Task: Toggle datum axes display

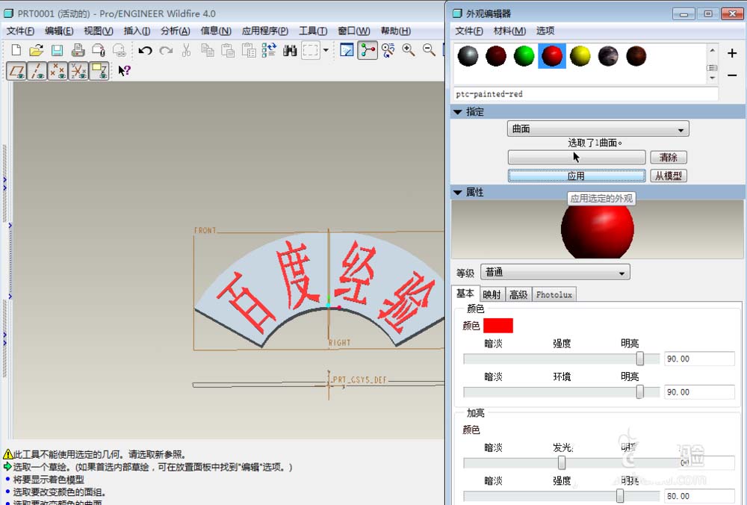Action: click(x=37, y=70)
